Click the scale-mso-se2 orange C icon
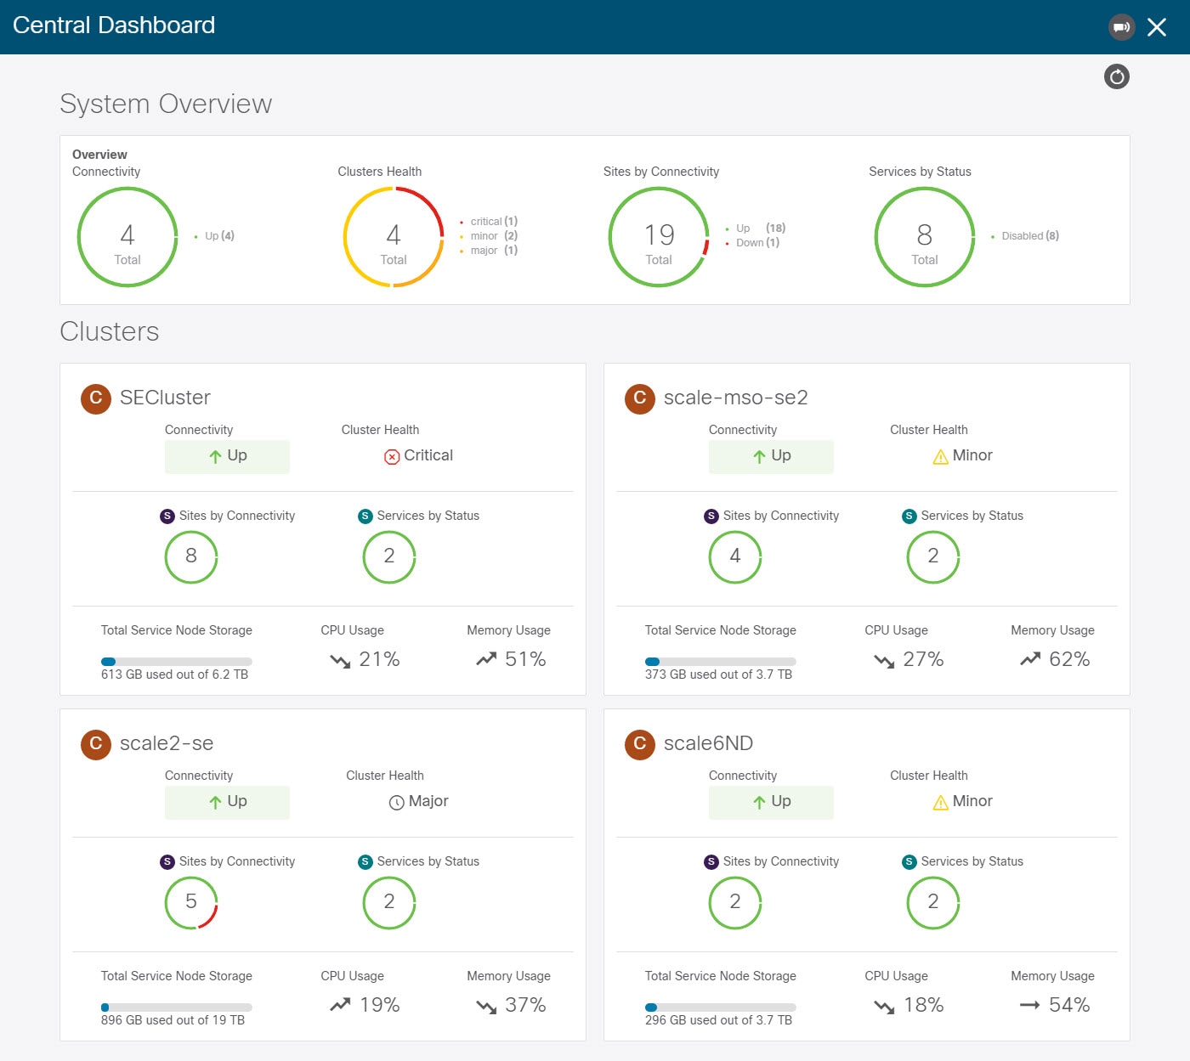This screenshot has width=1190, height=1061. [x=640, y=398]
